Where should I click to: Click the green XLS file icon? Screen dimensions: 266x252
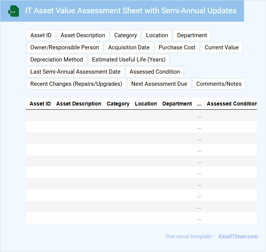click(14, 11)
